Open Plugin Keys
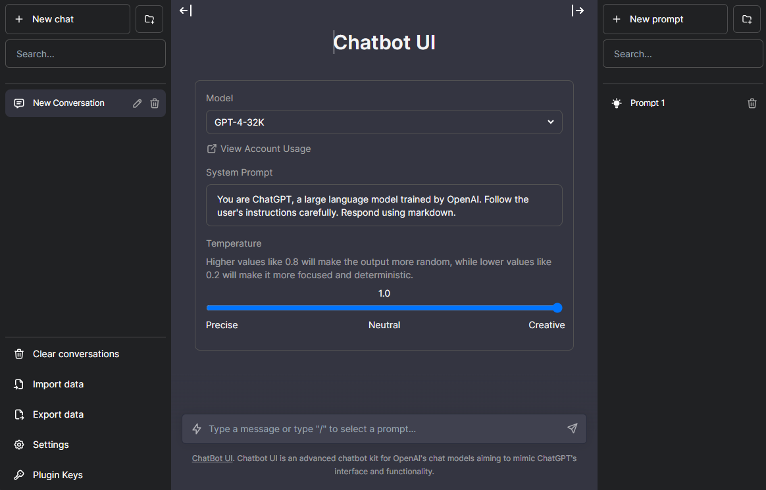 (86, 475)
